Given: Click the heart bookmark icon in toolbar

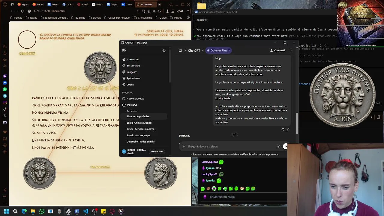Looking at the screenshot, I should click(160, 11).
